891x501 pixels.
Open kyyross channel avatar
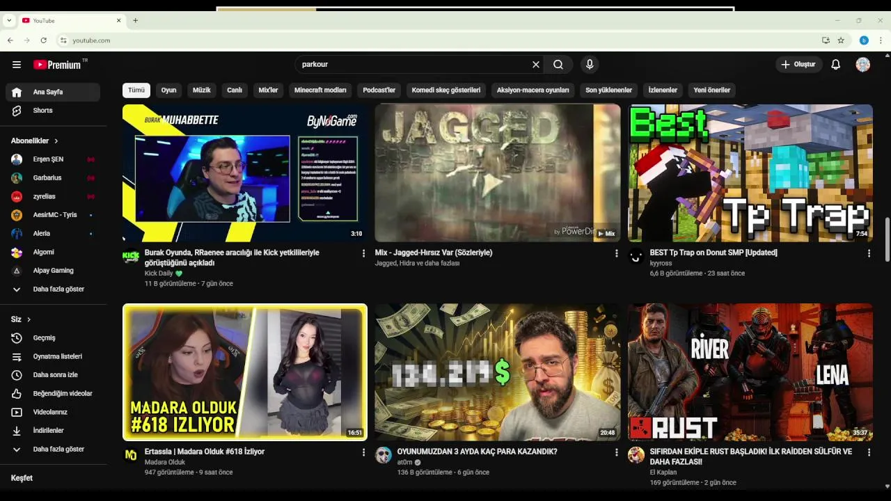[x=636, y=257]
